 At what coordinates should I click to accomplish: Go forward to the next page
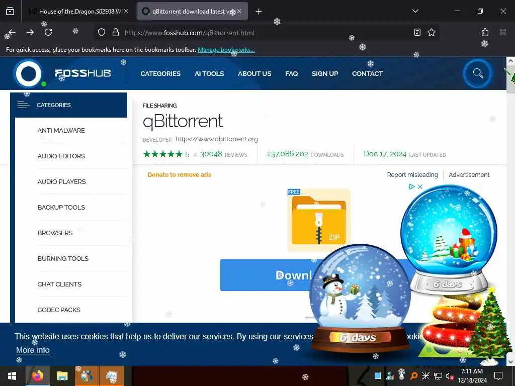(x=30, y=32)
